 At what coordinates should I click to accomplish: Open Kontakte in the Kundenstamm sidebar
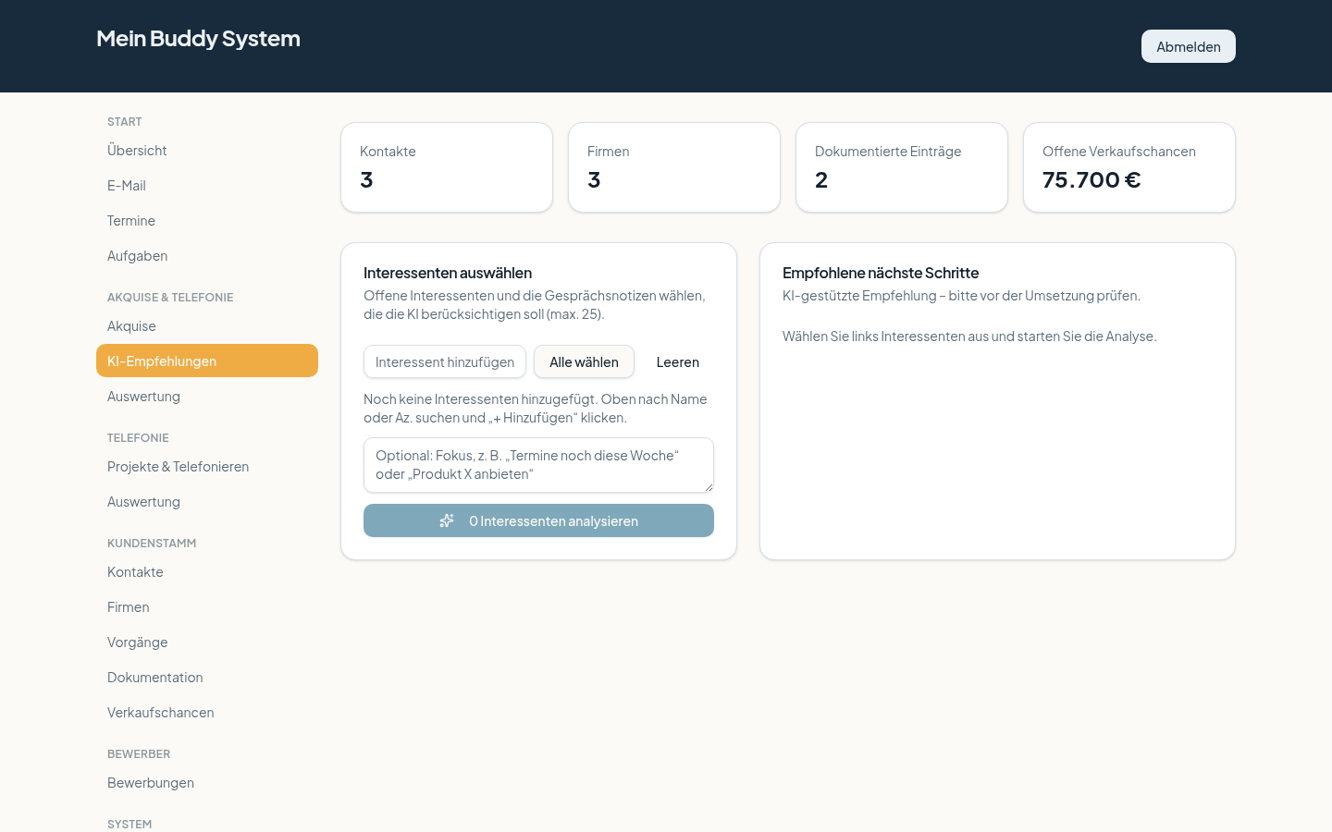pos(207,571)
